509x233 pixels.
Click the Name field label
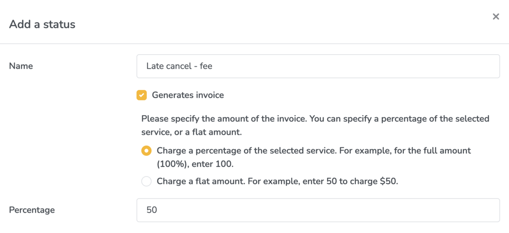point(21,66)
